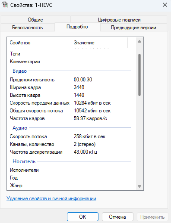
Task: Click the 59.97 кадров/с value
Action: pyautogui.click(x=90, y=118)
